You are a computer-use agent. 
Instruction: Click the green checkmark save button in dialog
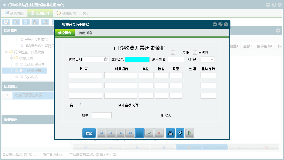149,133
